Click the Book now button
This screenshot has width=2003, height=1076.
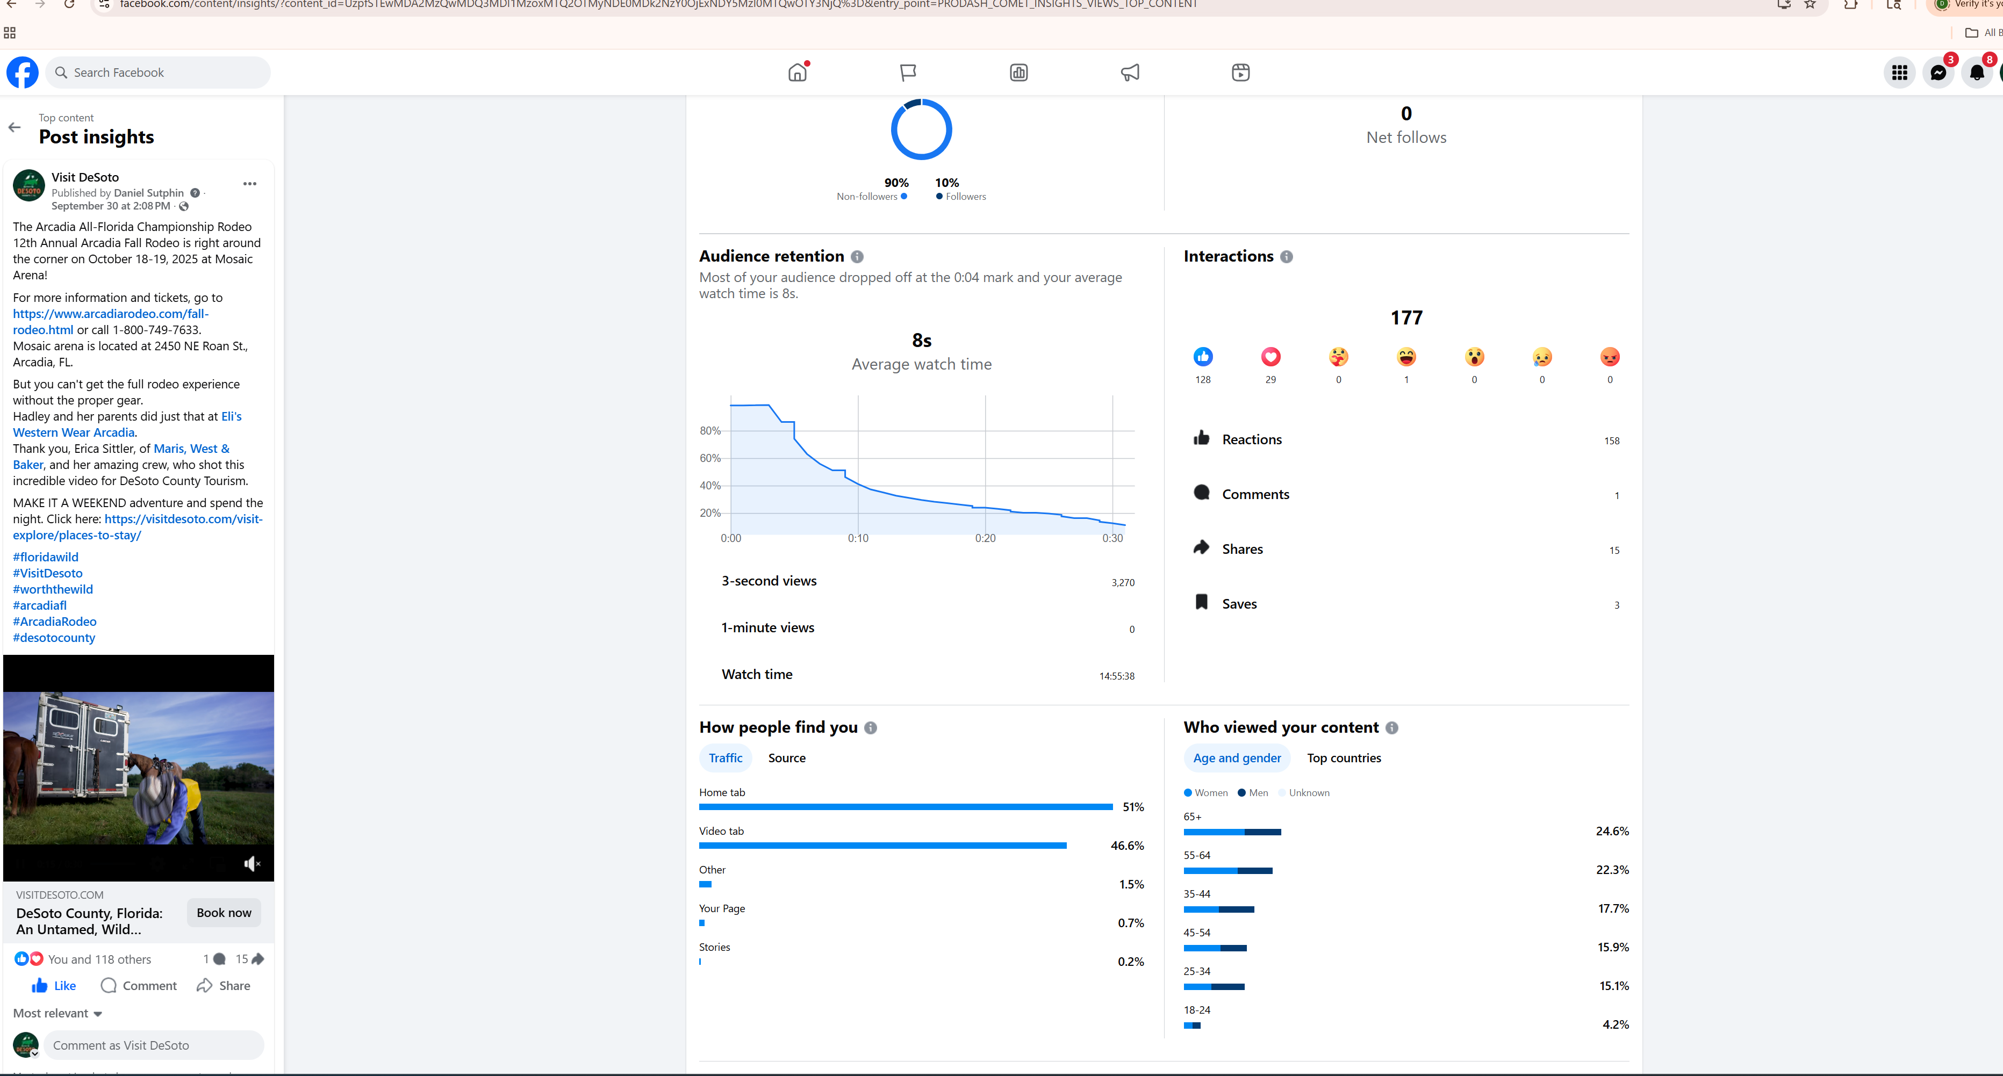coord(224,913)
